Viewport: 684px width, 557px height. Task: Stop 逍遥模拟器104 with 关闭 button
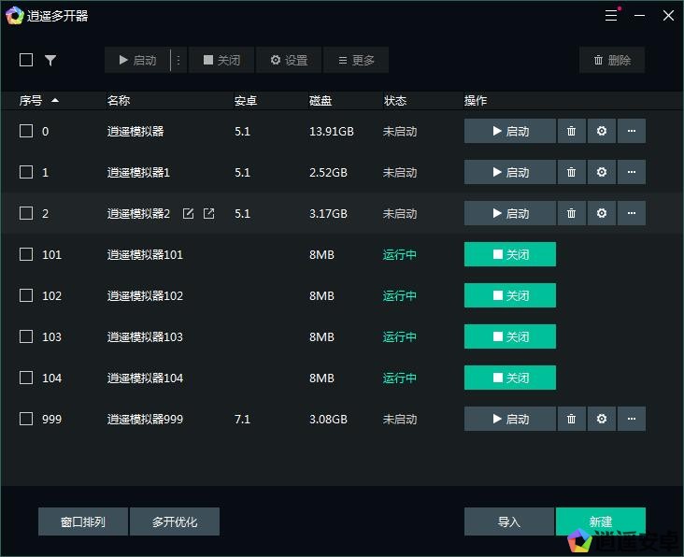[510, 378]
